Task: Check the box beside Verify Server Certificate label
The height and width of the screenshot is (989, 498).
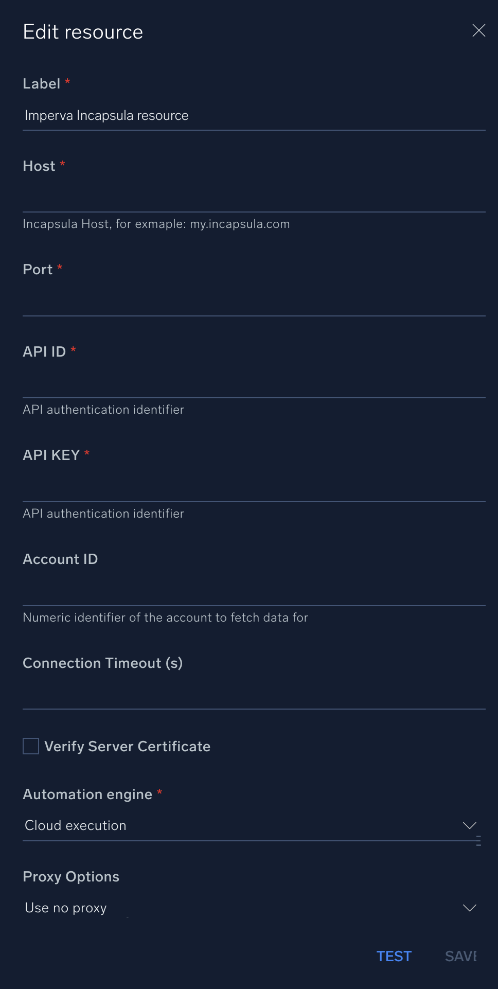Action: pos(30,746)
